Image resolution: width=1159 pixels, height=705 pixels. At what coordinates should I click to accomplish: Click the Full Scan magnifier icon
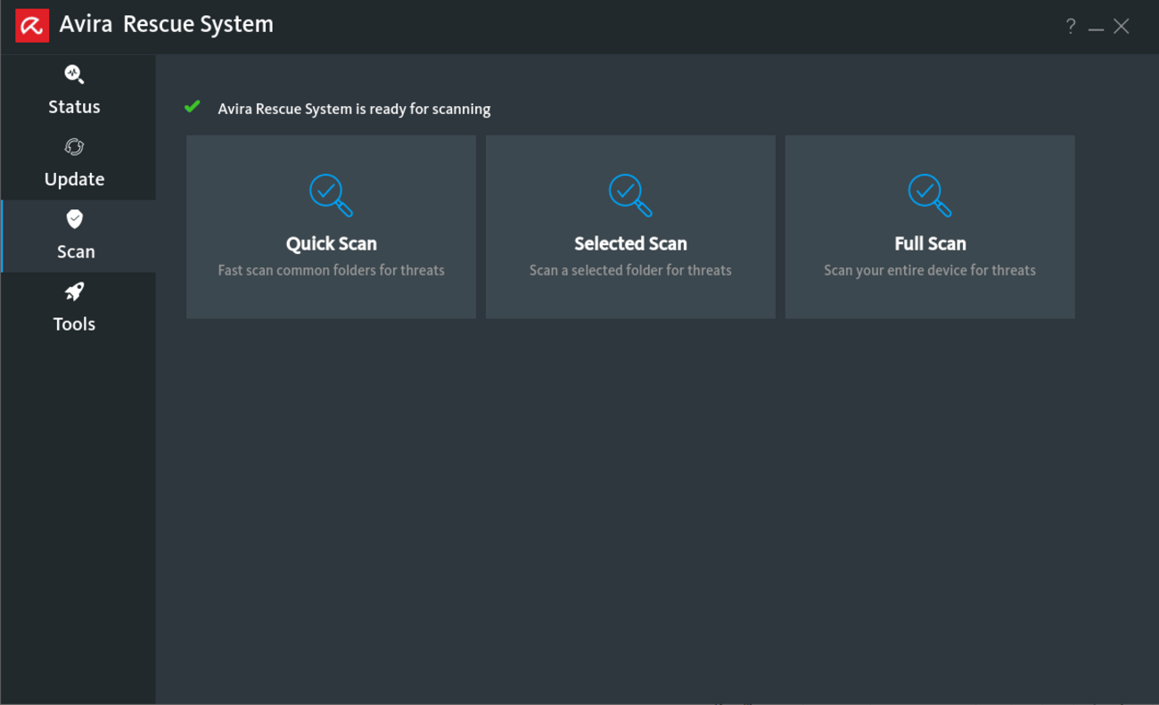930,194
